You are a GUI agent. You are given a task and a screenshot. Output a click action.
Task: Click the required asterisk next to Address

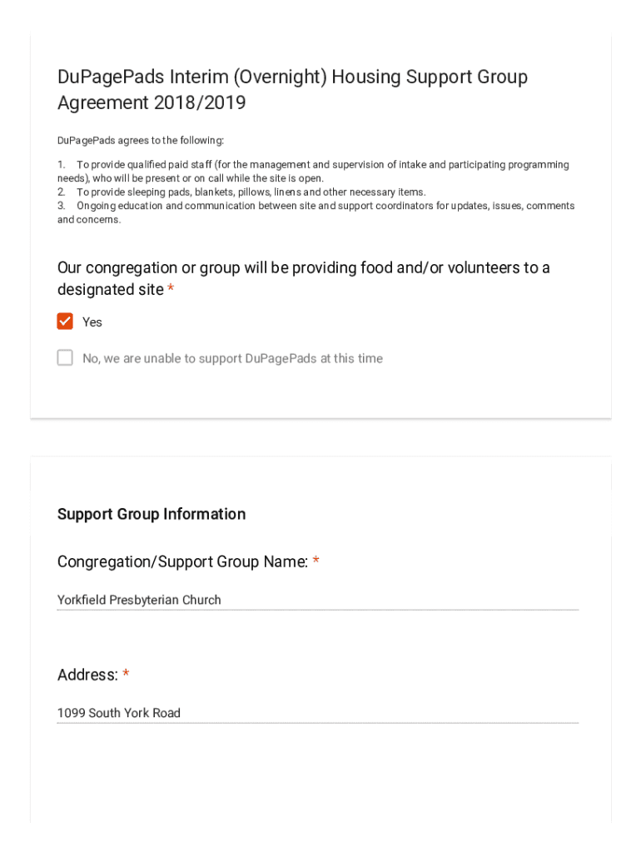click(126, 676)
